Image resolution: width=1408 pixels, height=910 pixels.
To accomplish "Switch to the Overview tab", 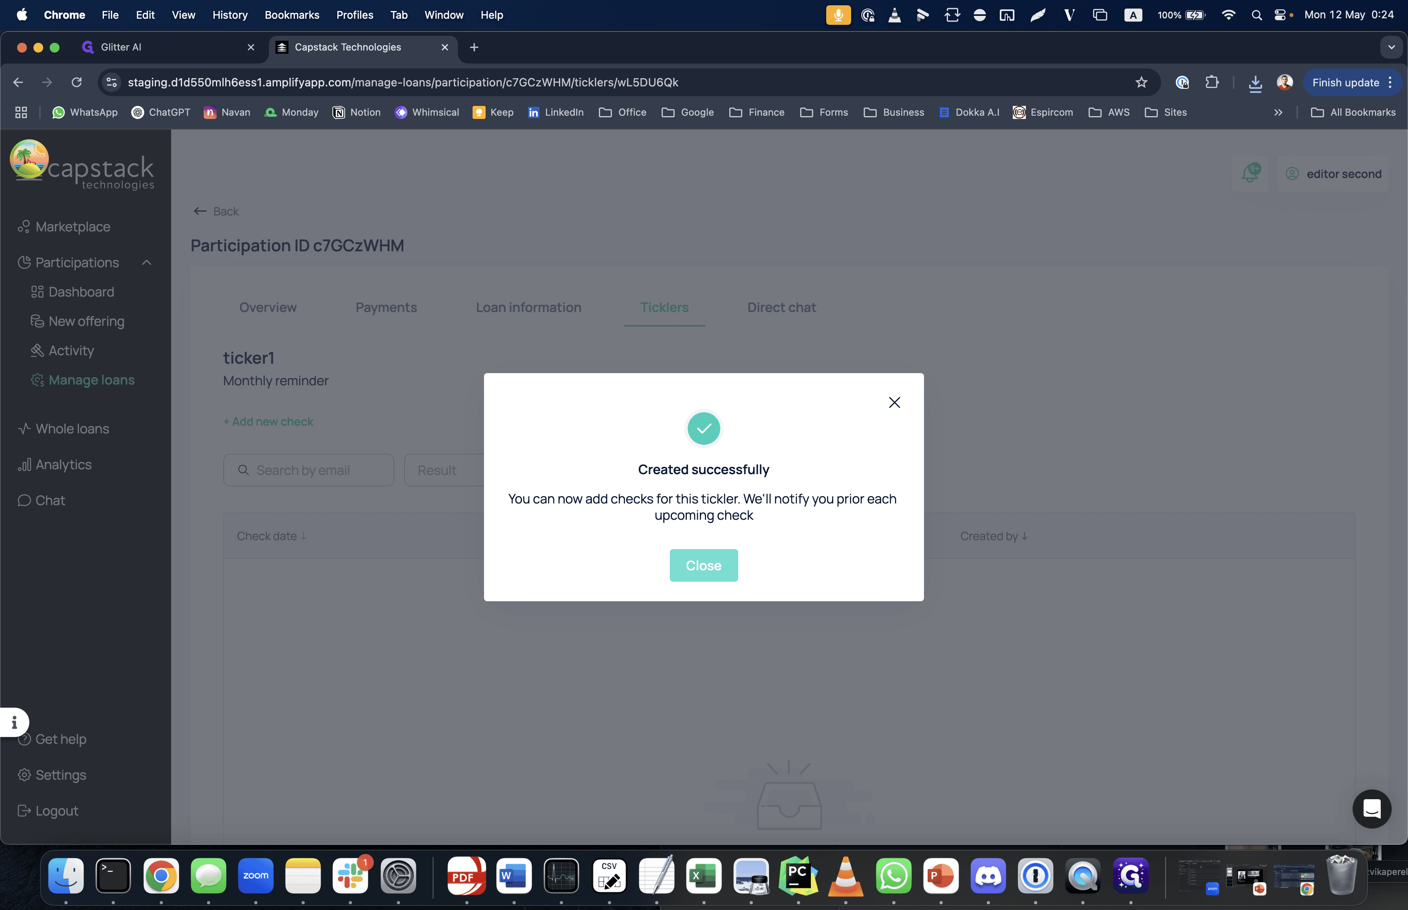I will click(x=268, y=307).
